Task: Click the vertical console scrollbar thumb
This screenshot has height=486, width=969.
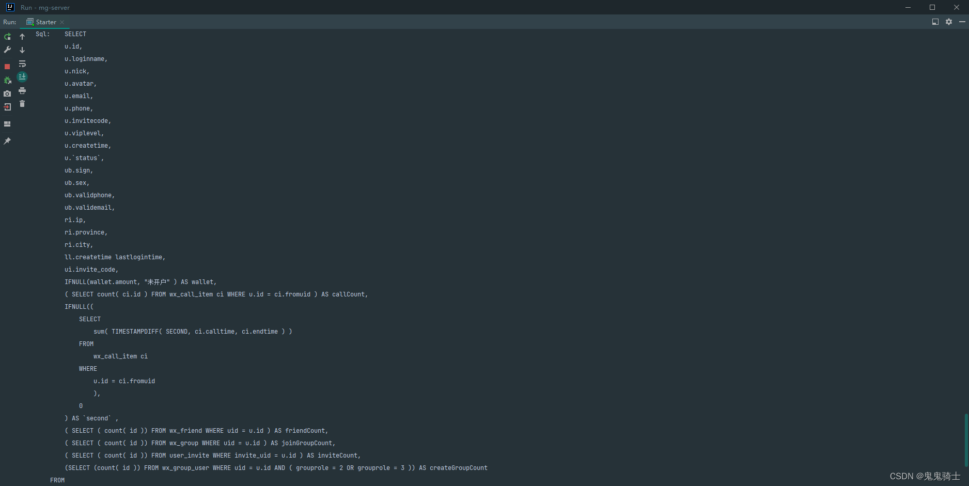Action: (966, 440)
